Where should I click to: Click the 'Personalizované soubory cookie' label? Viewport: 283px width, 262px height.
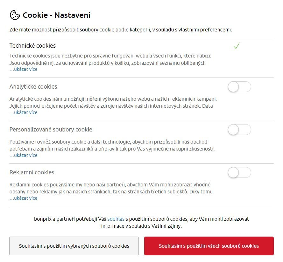(x=51, y=130)
